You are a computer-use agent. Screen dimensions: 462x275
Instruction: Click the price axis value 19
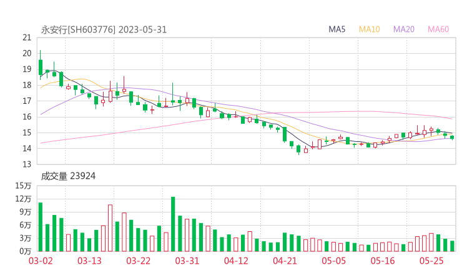pyautogui.click(x=27, y=69)
